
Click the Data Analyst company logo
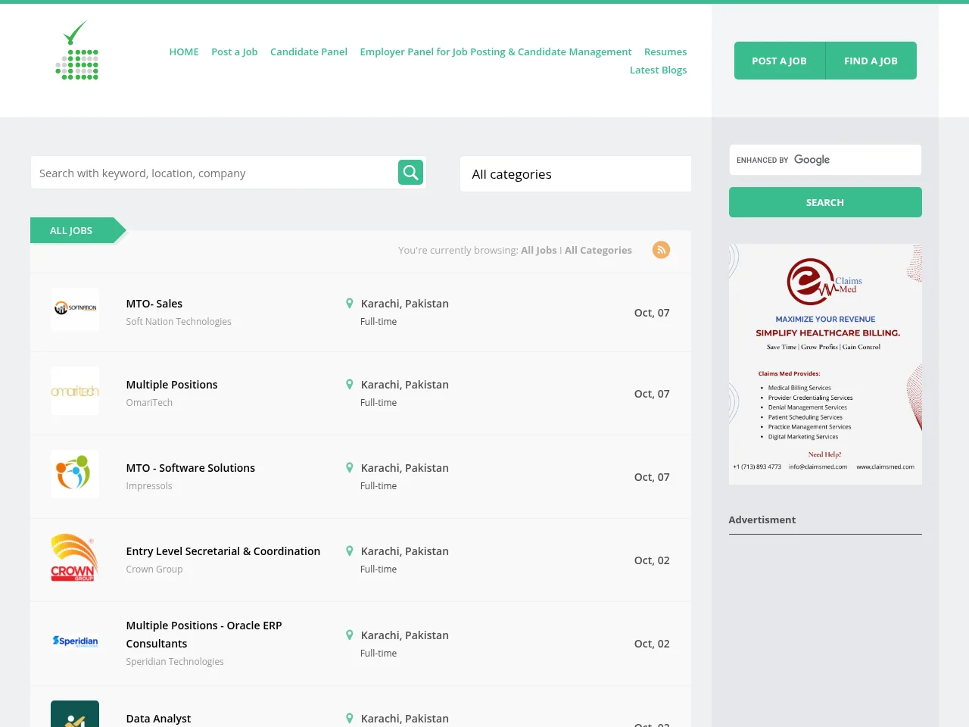(x=75, y=713)
